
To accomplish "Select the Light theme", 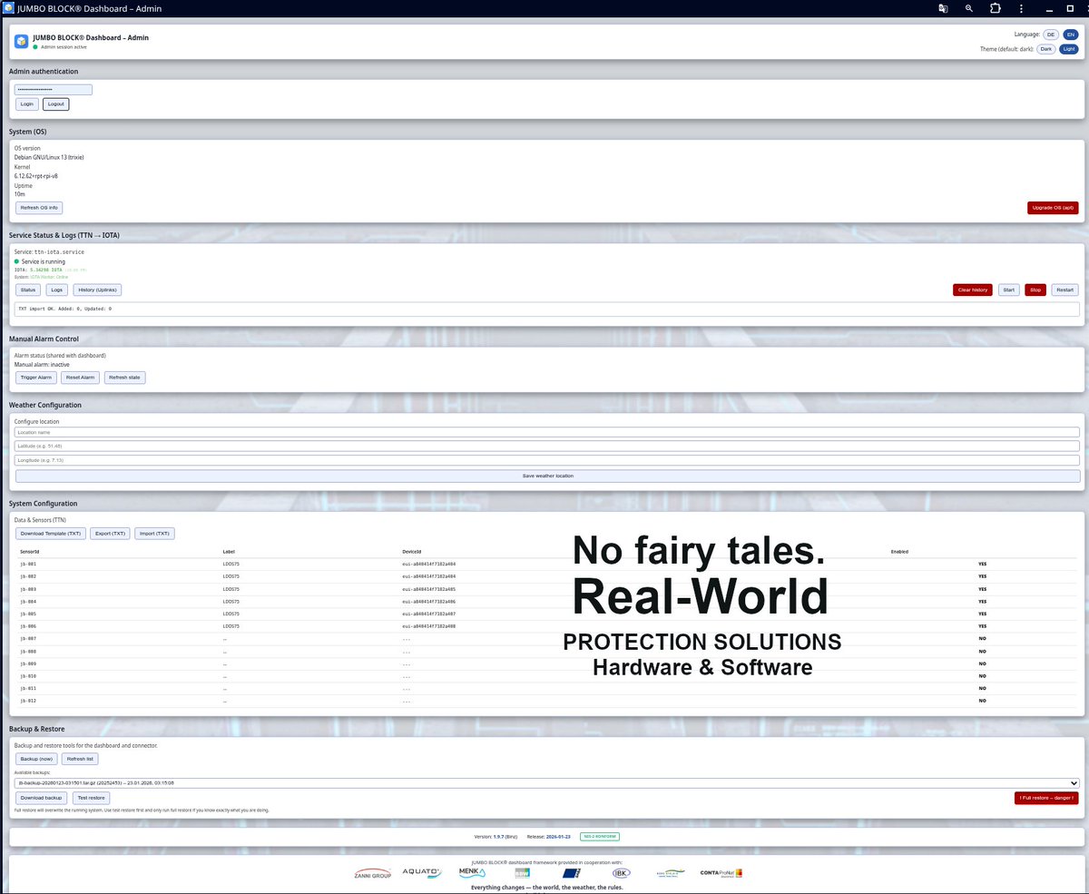I will pyautogui.click(x=1068, y=49).
